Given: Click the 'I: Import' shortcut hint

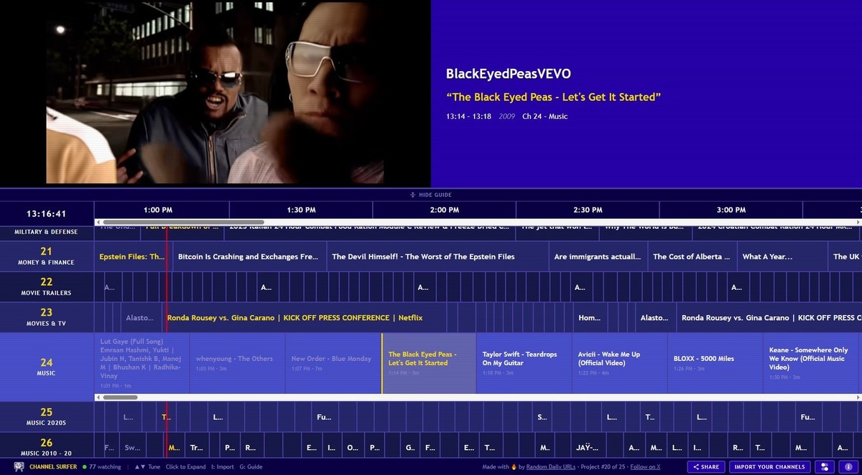Looking at the screenshot, I should tap(222, 467).
